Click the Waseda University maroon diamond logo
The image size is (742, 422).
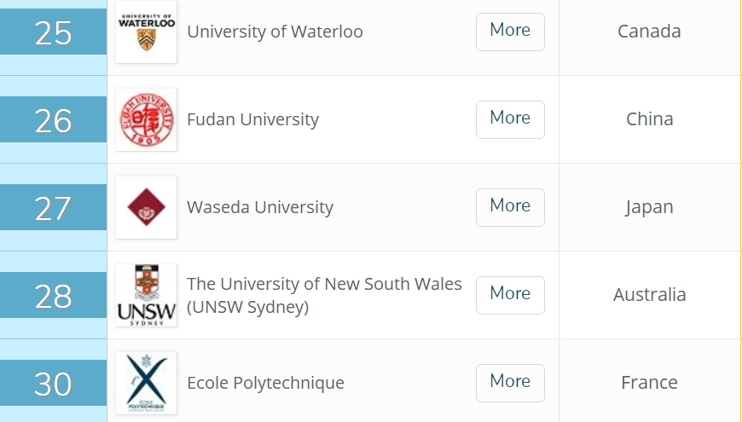tap(146, 207)
